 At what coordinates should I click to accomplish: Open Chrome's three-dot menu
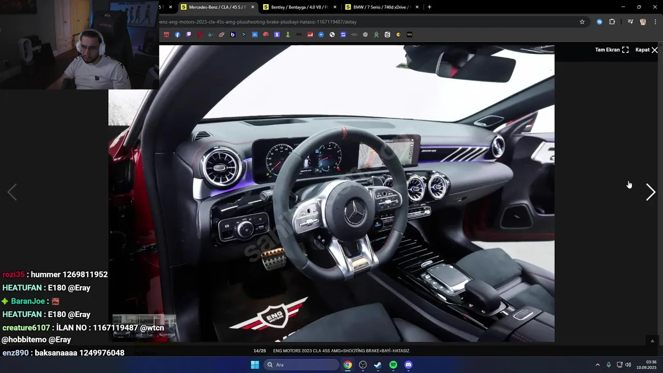(655, 22)
